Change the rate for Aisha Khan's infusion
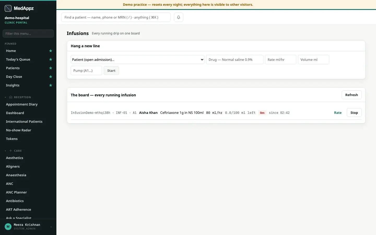 click(338, 113)
